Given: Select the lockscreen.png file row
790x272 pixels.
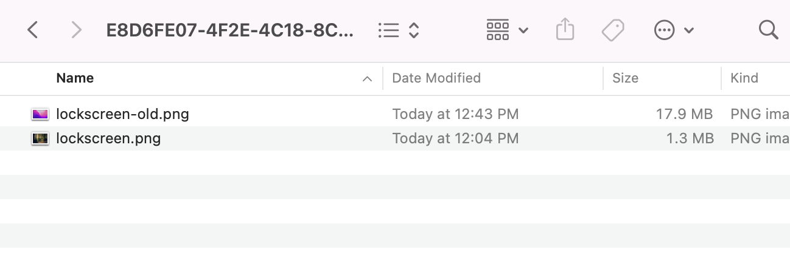Looking at the screenshot, I should (395, 138).
